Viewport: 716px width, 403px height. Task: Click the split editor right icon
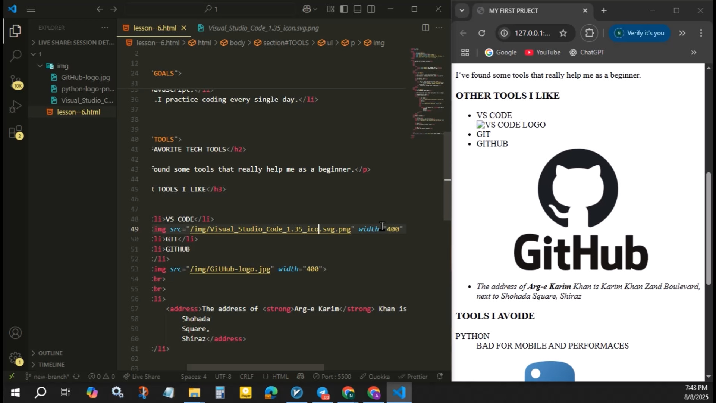tap(425, 28)
